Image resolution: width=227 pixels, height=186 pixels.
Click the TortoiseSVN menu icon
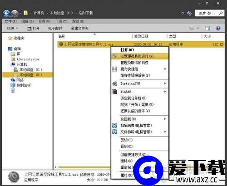click(x=115, y=83)
